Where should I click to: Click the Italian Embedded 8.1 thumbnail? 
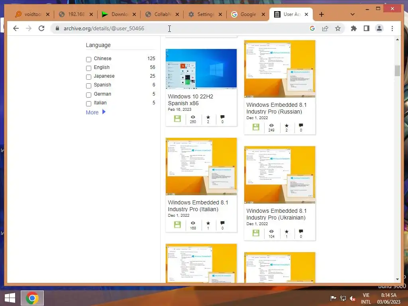coord(201,167)
